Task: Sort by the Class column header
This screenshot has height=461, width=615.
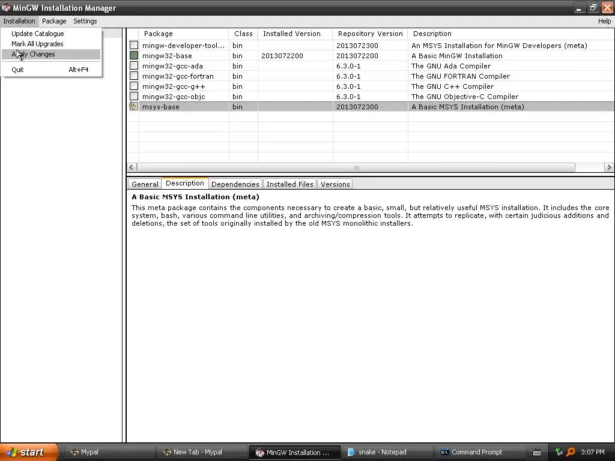Action: point(243,34)
